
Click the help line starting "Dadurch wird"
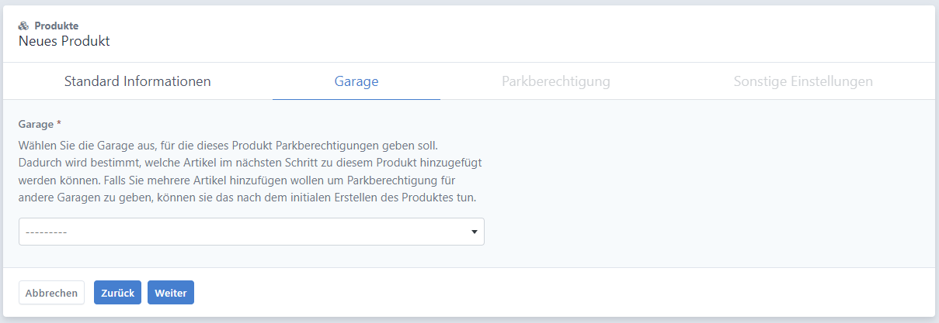coord(251,163)
